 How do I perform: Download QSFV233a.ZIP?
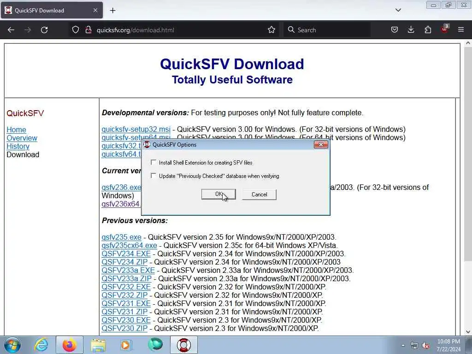(126, 279)
